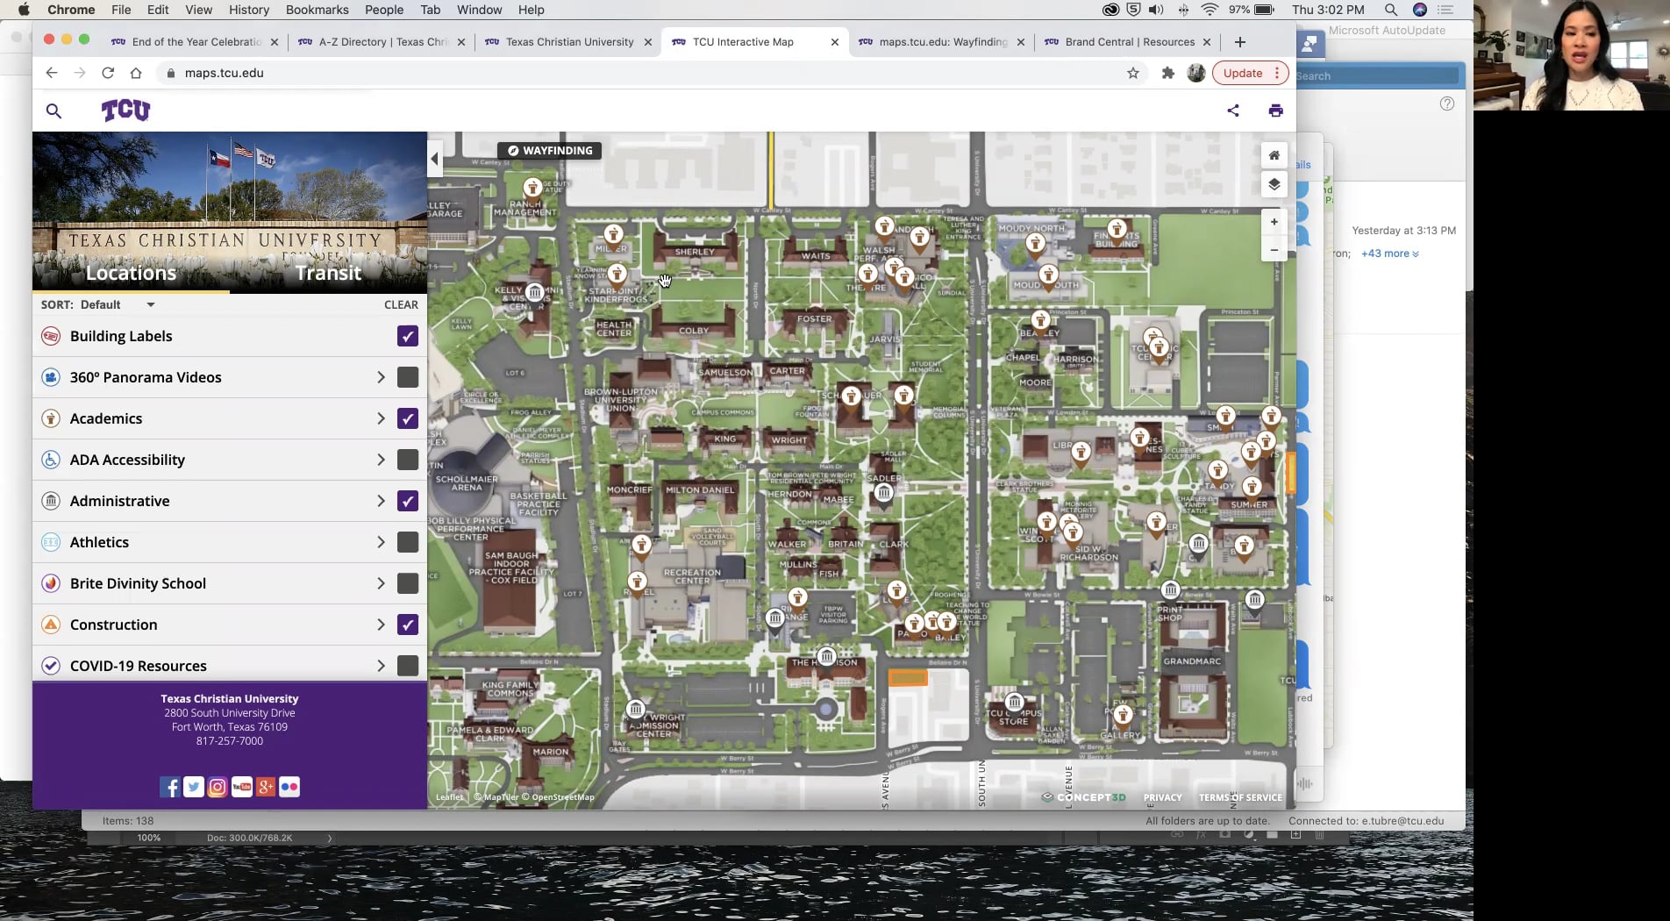Click administrative marker near Kelly Alumni Center
This screenshot has width=1670, height=921.
click(x=535, y=291)
